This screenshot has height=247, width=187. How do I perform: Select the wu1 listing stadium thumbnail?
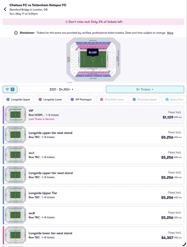click(x=15, y=155)
